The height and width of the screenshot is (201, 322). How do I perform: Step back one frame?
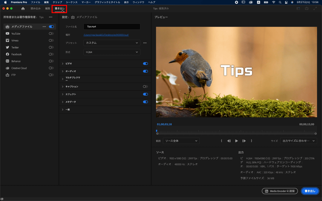[229, 141]
